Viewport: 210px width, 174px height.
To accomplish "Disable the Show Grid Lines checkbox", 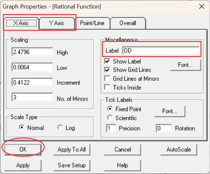I will tap(107, 70).
